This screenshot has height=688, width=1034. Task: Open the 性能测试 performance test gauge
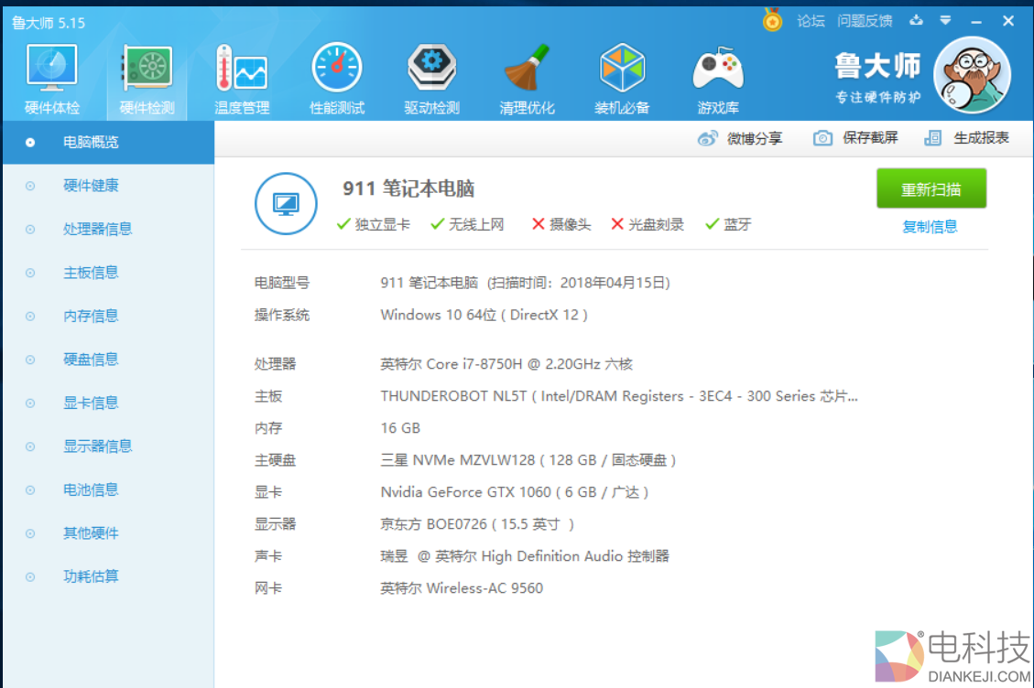coord(337,70)
